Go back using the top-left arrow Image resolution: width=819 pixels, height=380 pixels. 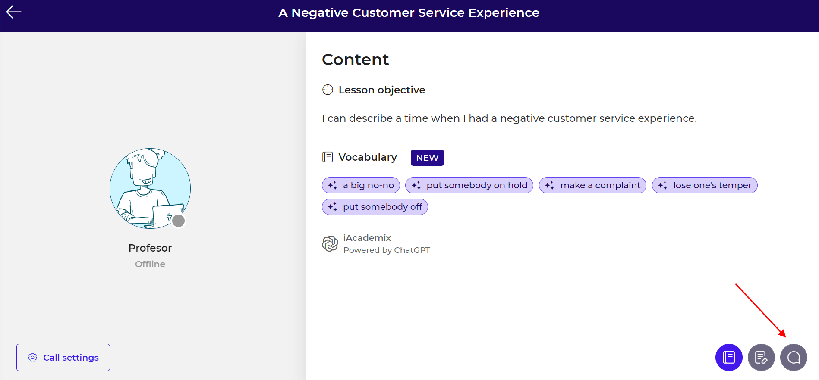click(14, 12)
